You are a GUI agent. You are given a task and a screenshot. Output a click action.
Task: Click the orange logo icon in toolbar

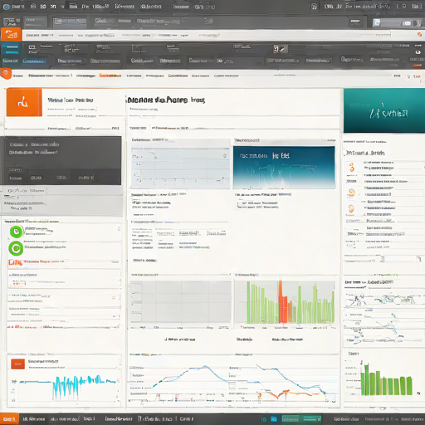11,35
